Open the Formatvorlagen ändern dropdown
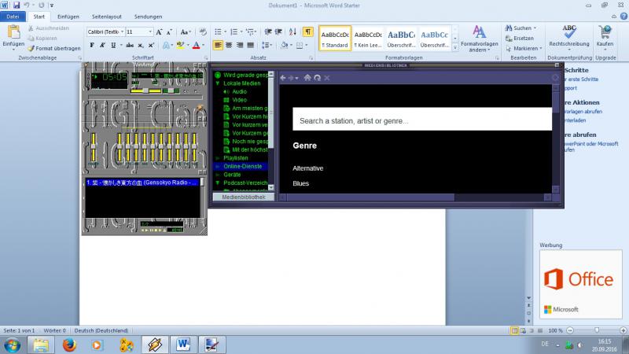629x354 pixels. click(480, 39)
